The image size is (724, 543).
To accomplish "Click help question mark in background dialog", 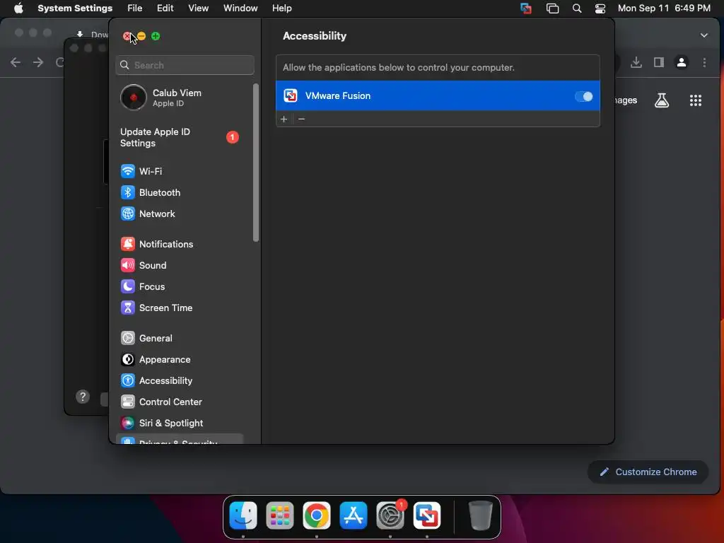I will point(83,397).
